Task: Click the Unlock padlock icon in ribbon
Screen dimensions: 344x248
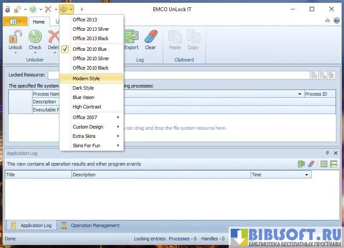Action: pyautogui.click(x=15, y=37)
